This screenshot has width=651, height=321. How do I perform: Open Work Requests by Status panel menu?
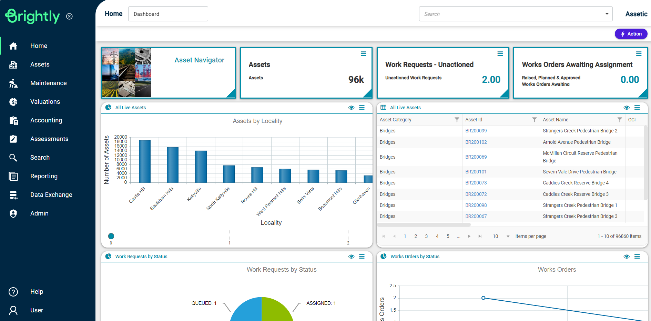point(362,257)
